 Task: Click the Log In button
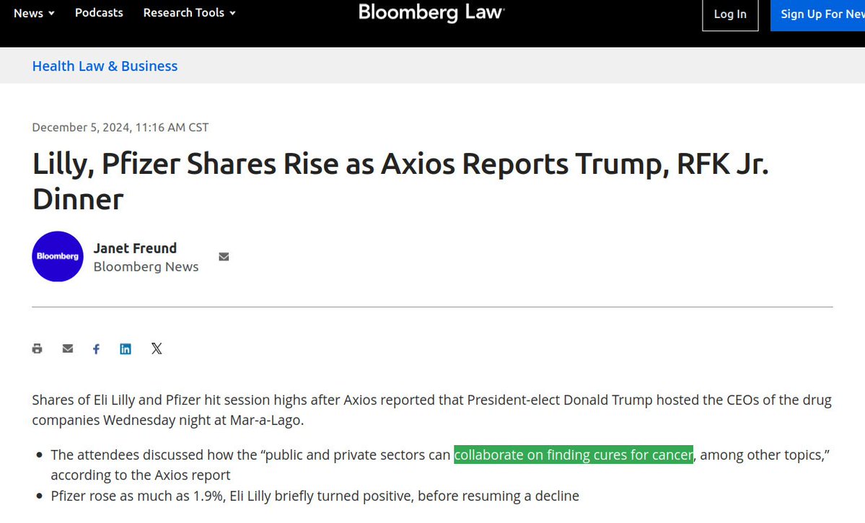click(x=730, y=14)
